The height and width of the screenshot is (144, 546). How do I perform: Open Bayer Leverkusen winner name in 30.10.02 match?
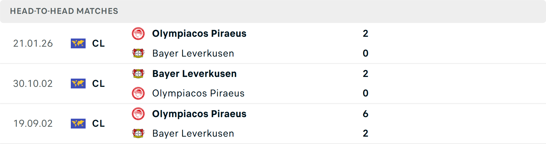click(x=194, y=74)
